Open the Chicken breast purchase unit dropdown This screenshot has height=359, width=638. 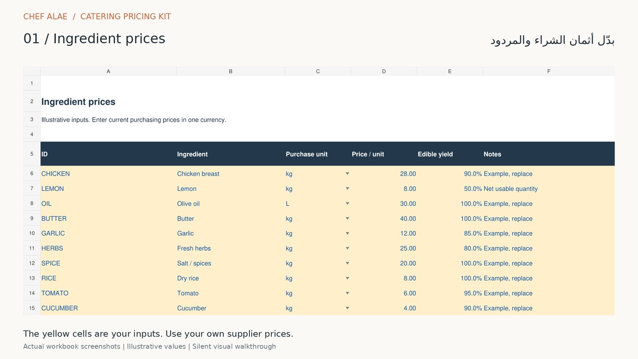[347, 174]
